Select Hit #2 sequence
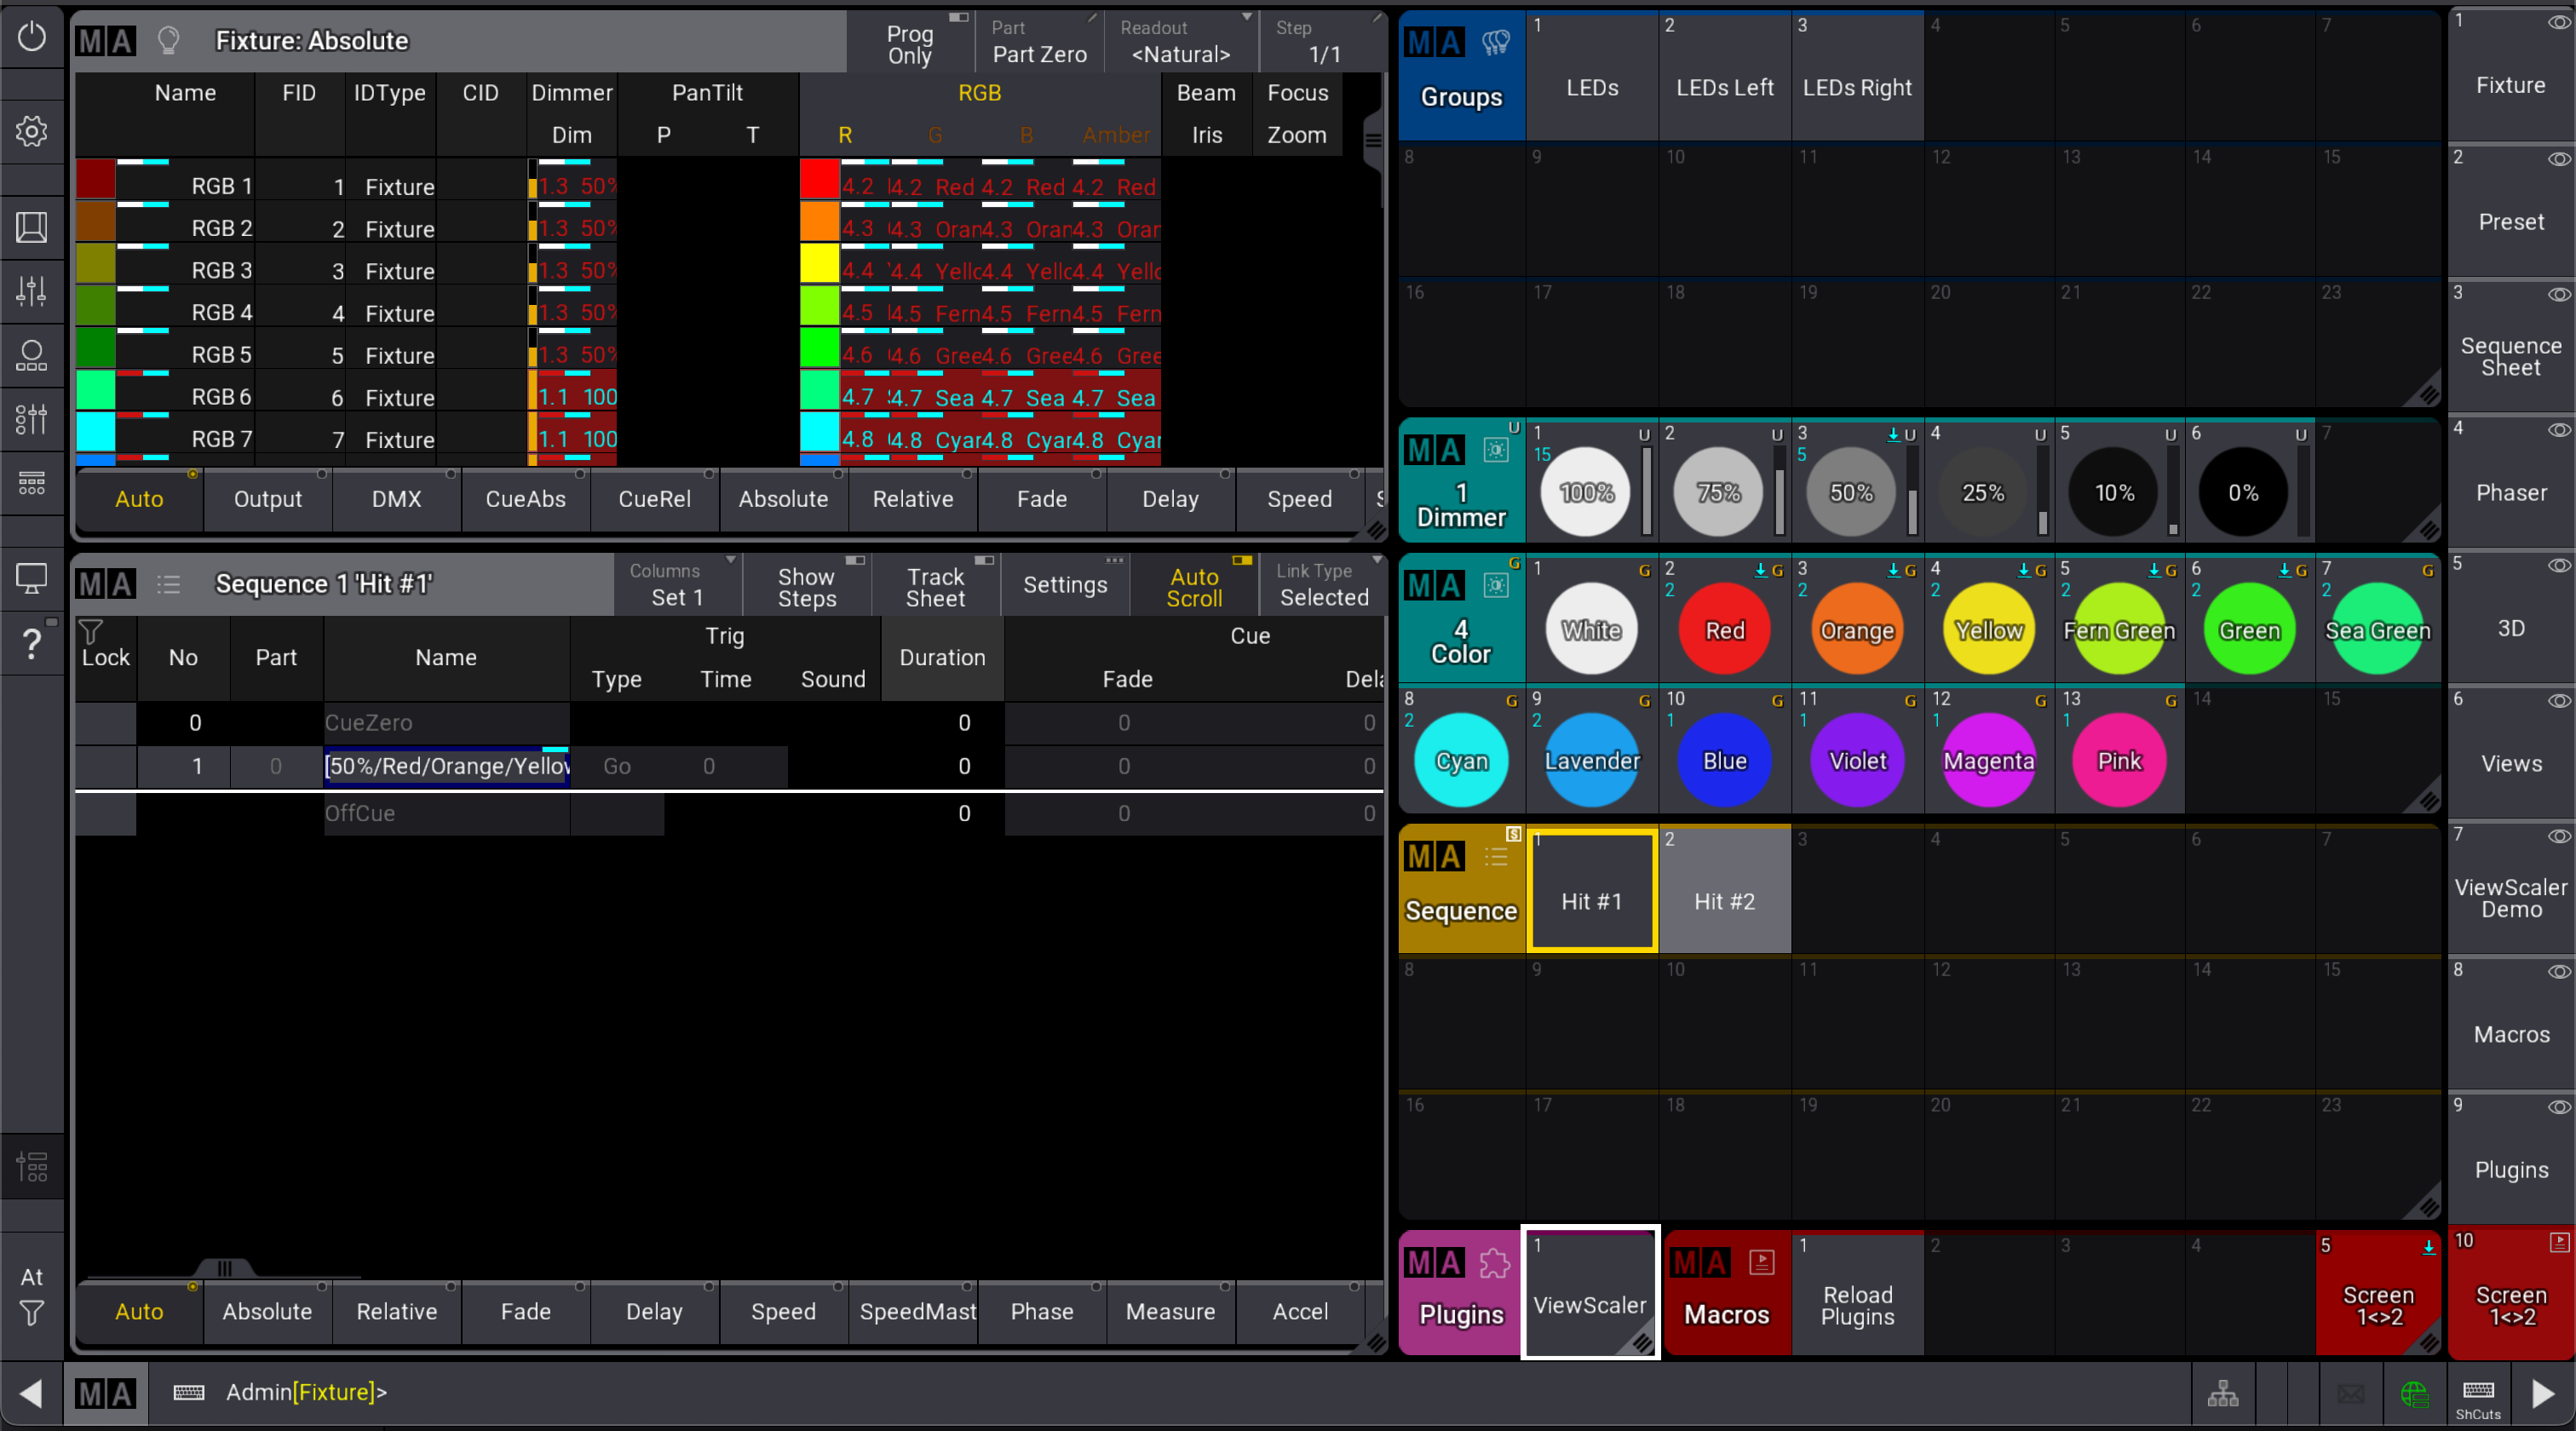This screenshot has width=2576, height=1431. [1725, 889]
